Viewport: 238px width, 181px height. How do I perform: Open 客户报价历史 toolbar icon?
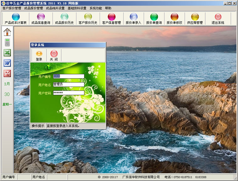88,17
